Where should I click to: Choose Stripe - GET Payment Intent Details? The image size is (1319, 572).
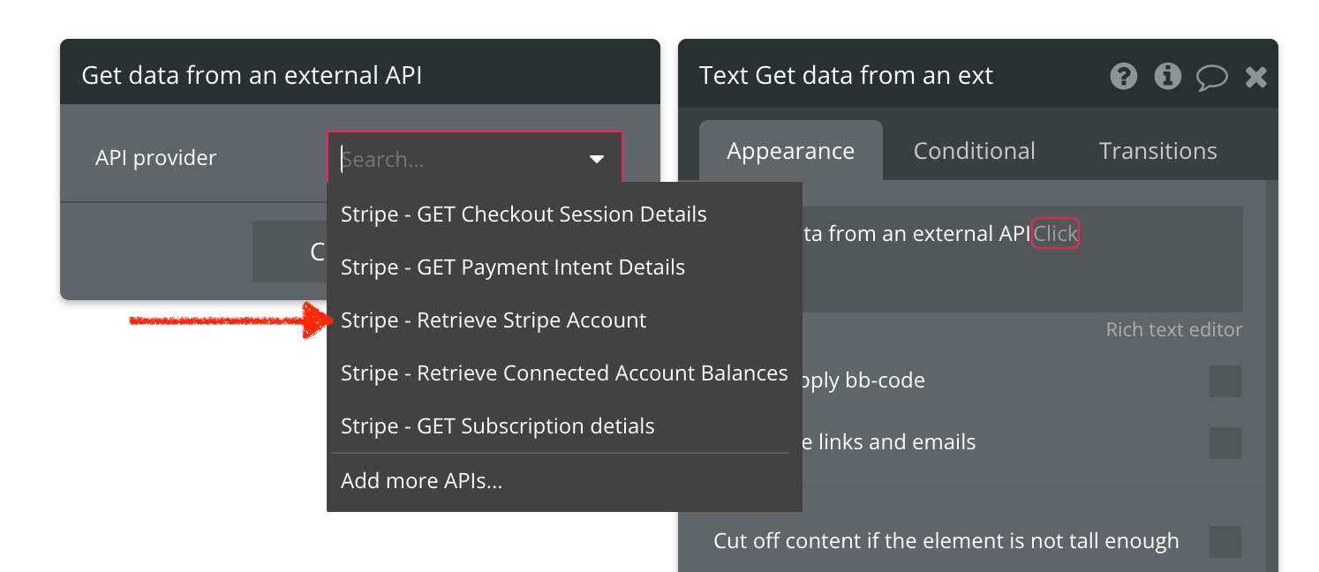pyautogui.click(x=513, y=267)
